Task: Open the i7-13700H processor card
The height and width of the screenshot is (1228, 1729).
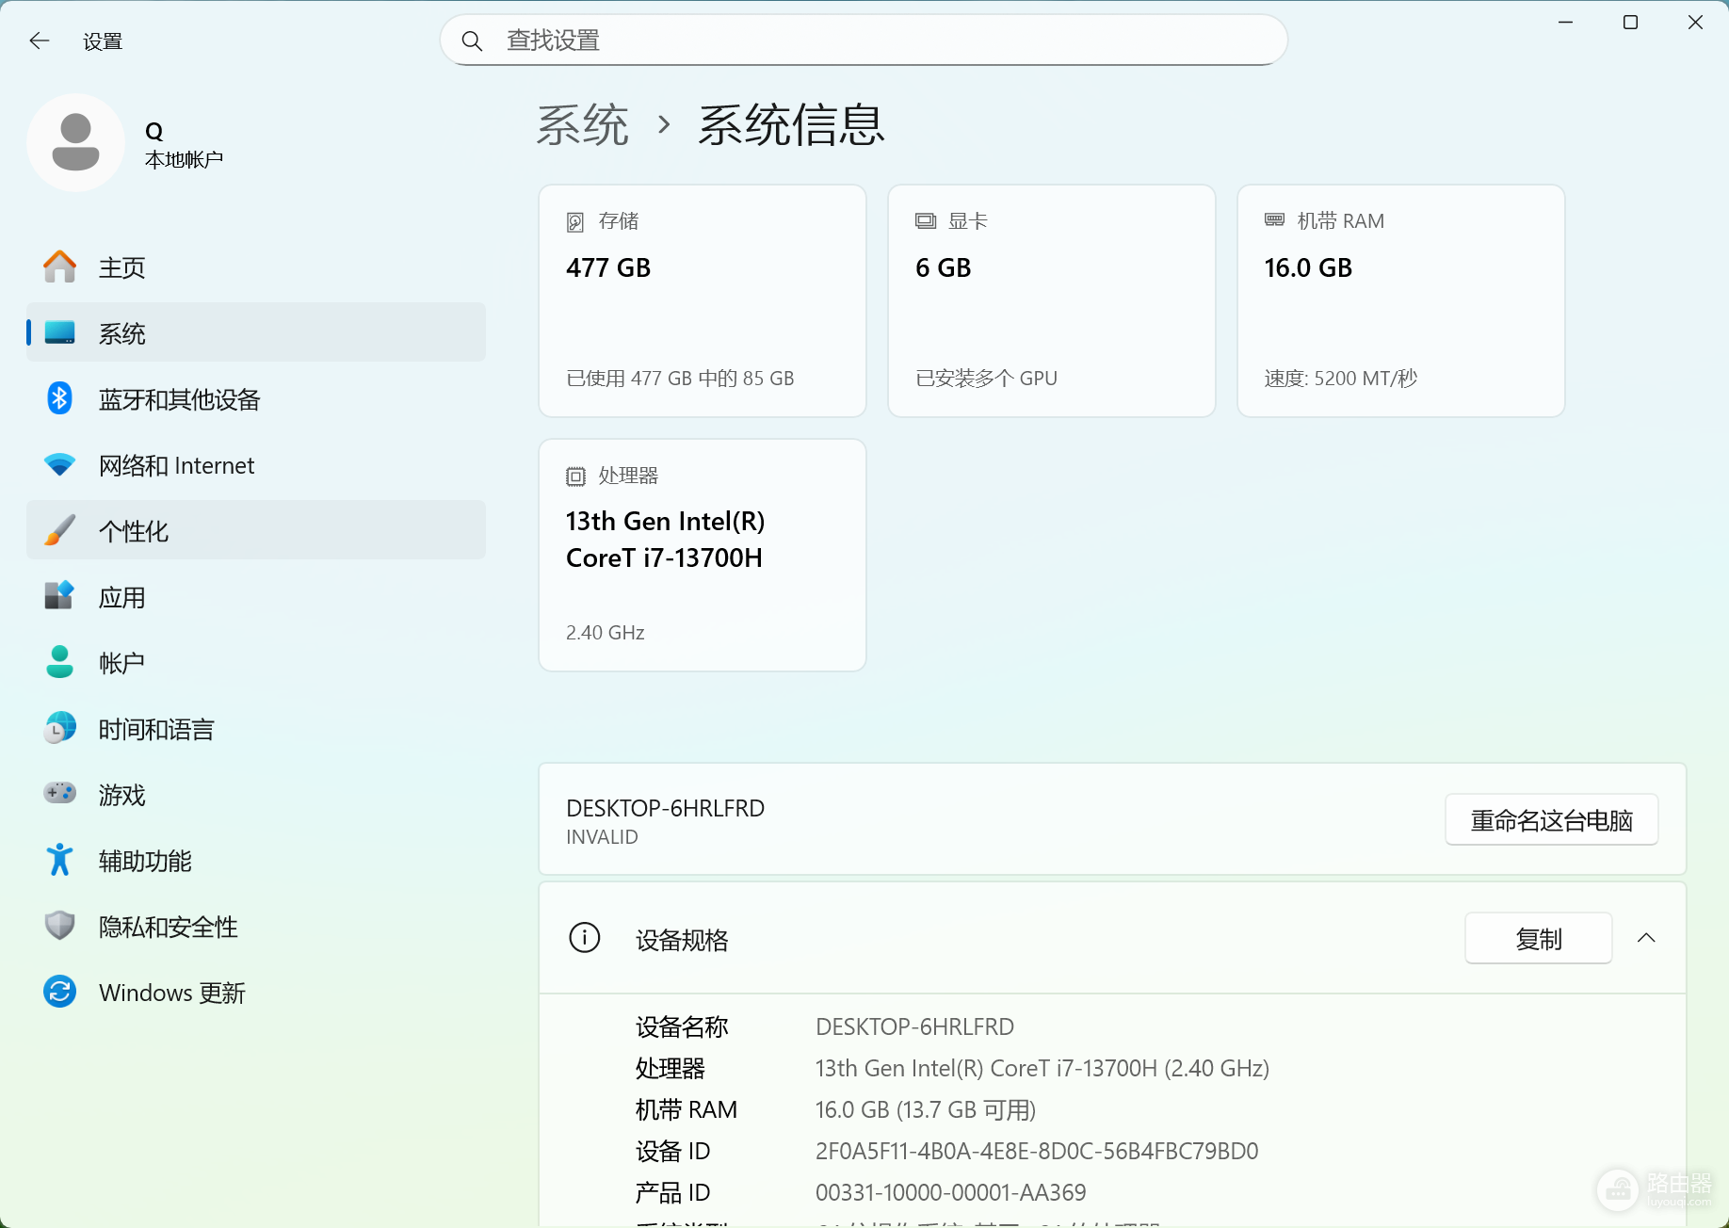Action: 703,556
